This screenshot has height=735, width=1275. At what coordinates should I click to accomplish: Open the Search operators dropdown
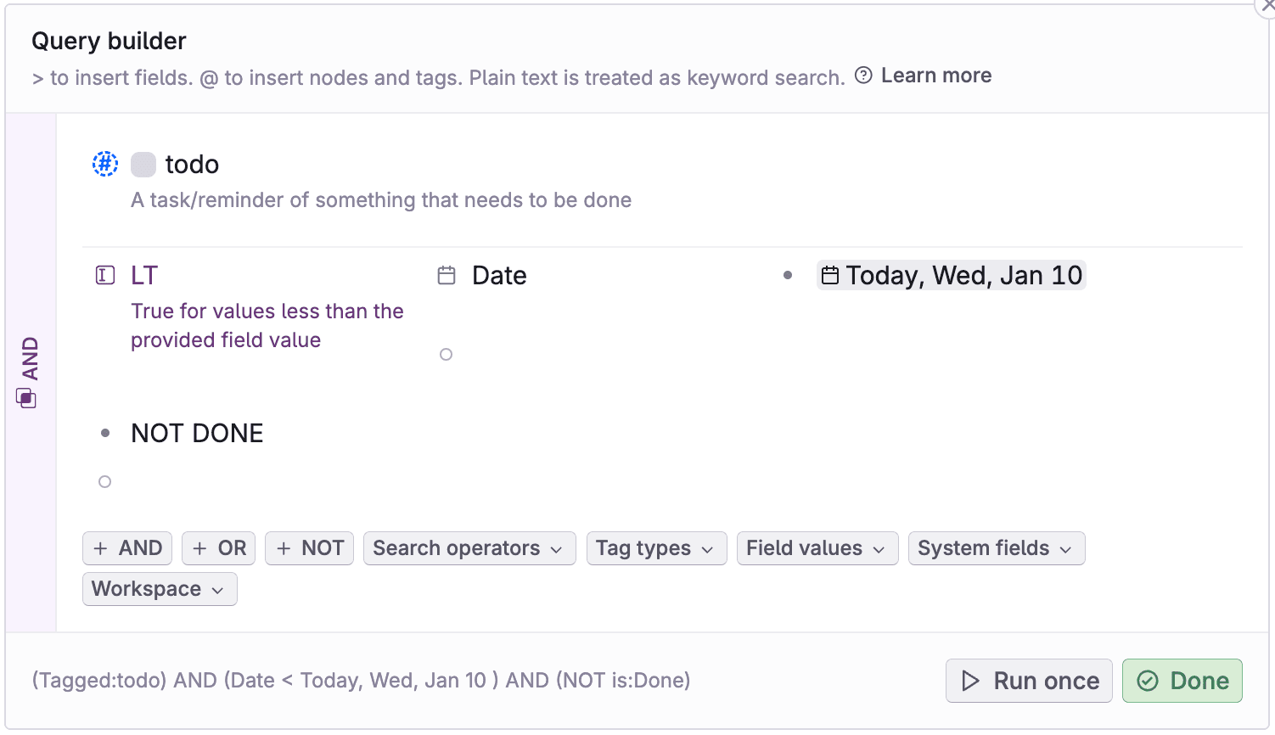(x=469, y=548)
